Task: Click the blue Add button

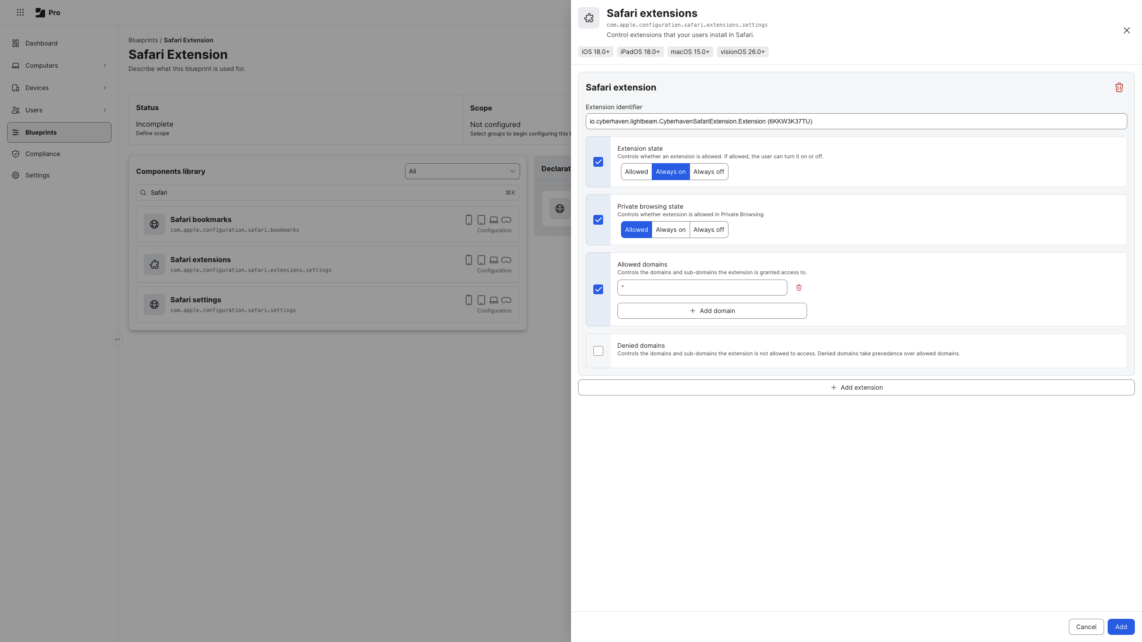Action: (1121, 627)
